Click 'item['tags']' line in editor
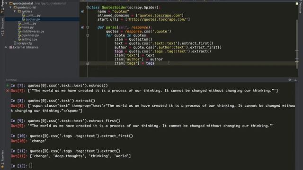 (134, 63)
